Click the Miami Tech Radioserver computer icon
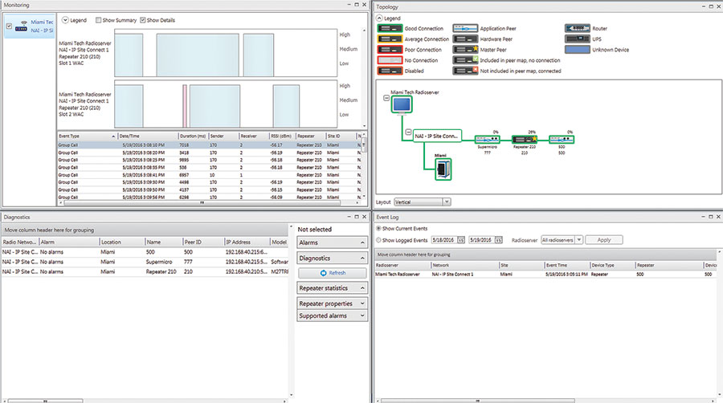This screenshot has width=723, height=403. [400, 104]
